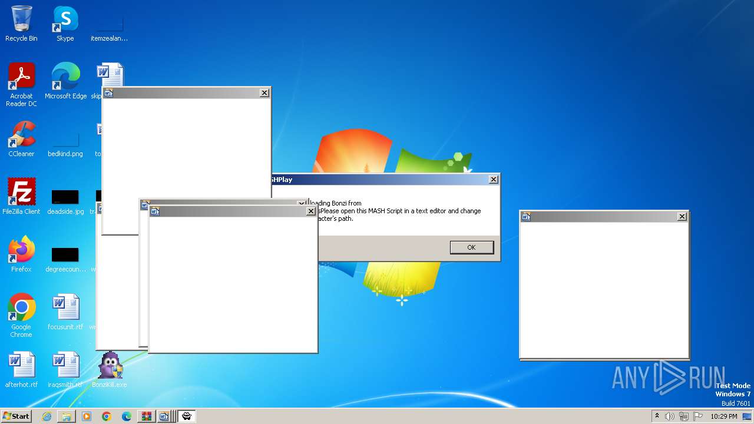Launch Skype from the desktop
Viewport: 754px width, 424px height.
[x=65, y=24]
